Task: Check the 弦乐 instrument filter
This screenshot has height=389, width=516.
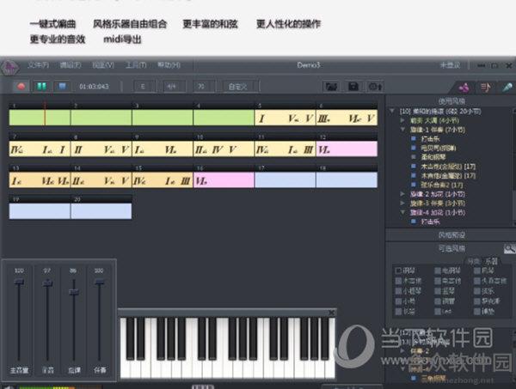Action: [x=477, y=291]
